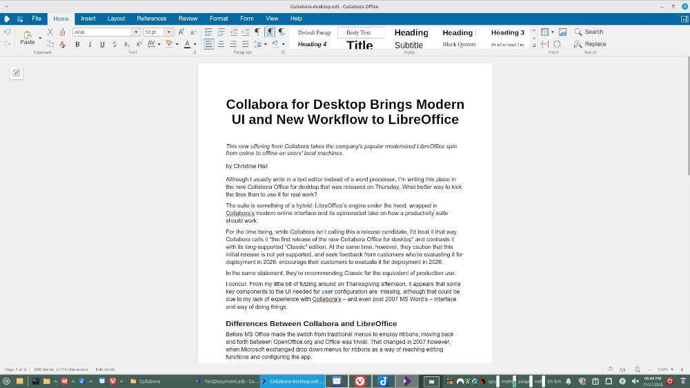Click the Cut scissors icon

50,32
